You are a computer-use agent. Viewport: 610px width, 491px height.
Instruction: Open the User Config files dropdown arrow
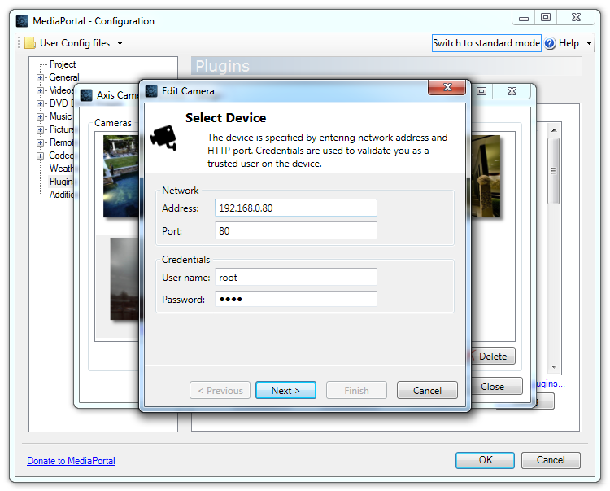pyautogui.click(x=120, y=44)
